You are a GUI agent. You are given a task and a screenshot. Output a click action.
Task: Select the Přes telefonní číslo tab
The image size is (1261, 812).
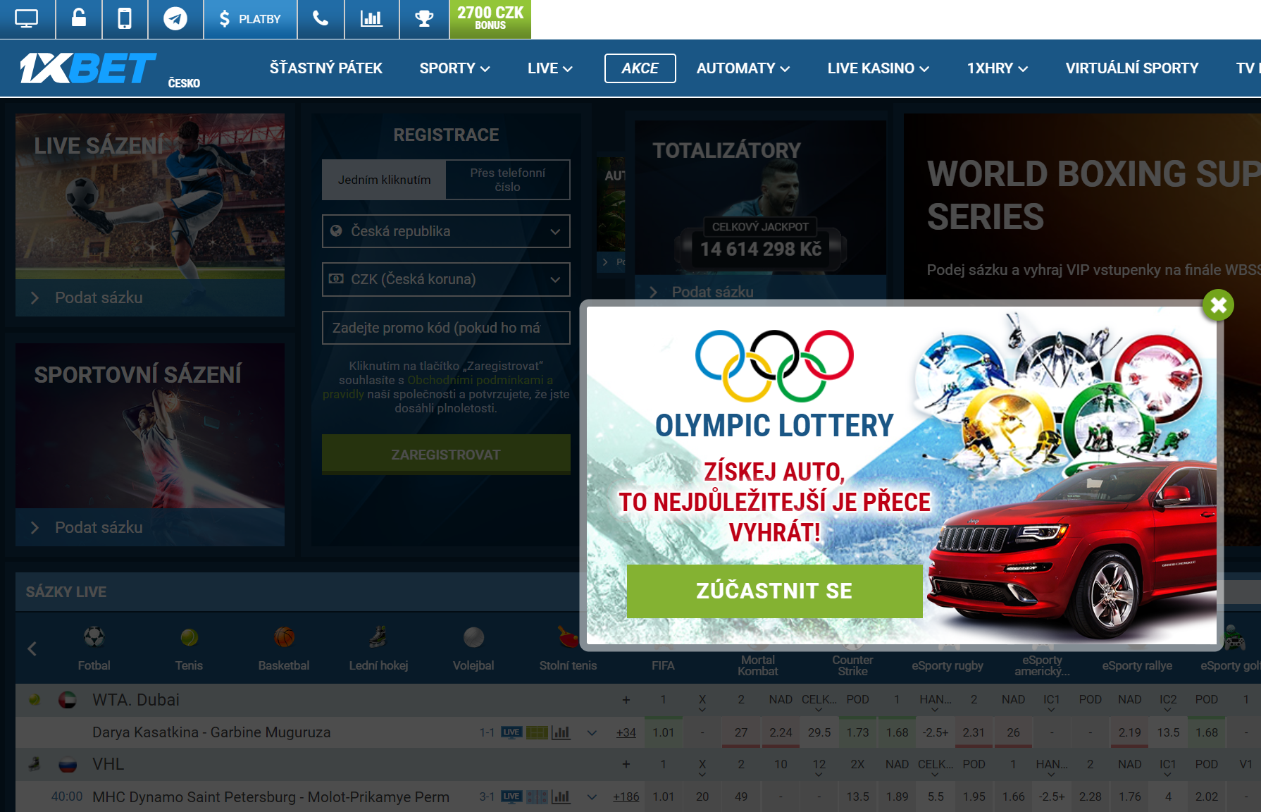(x=508, y=180)
